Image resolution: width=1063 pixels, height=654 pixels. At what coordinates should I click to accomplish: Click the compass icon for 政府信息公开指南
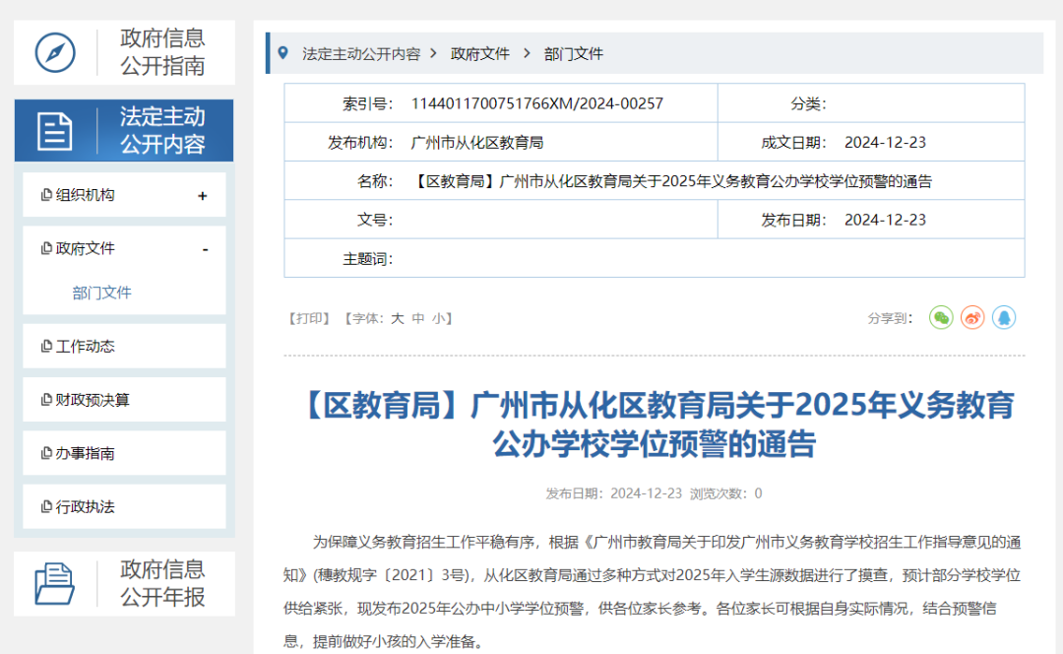[x=55, y=52]
